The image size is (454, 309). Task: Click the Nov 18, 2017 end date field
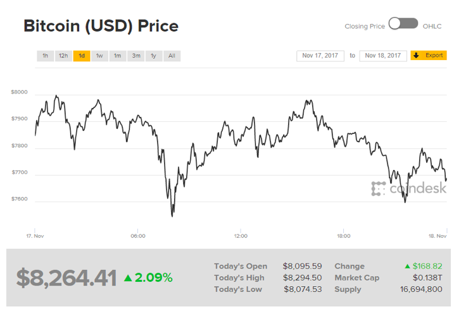click(383, 56)
